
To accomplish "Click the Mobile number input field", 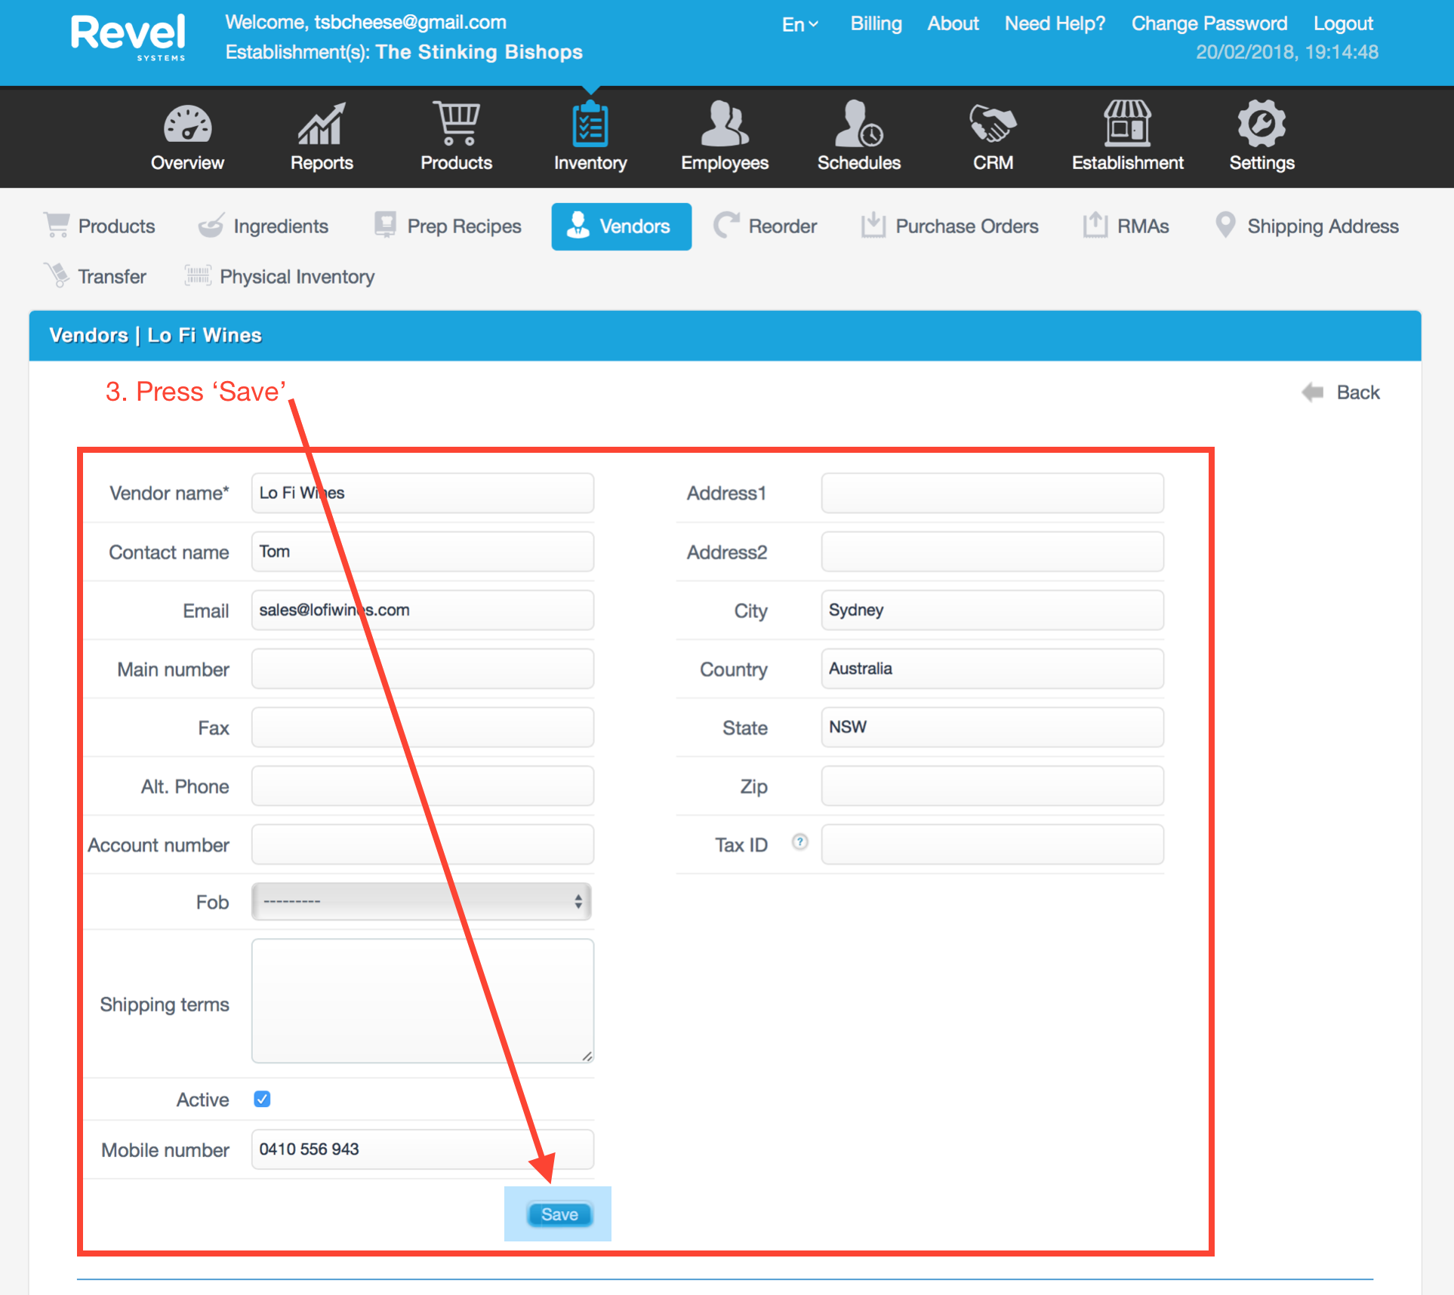I will click(423, 1149).
